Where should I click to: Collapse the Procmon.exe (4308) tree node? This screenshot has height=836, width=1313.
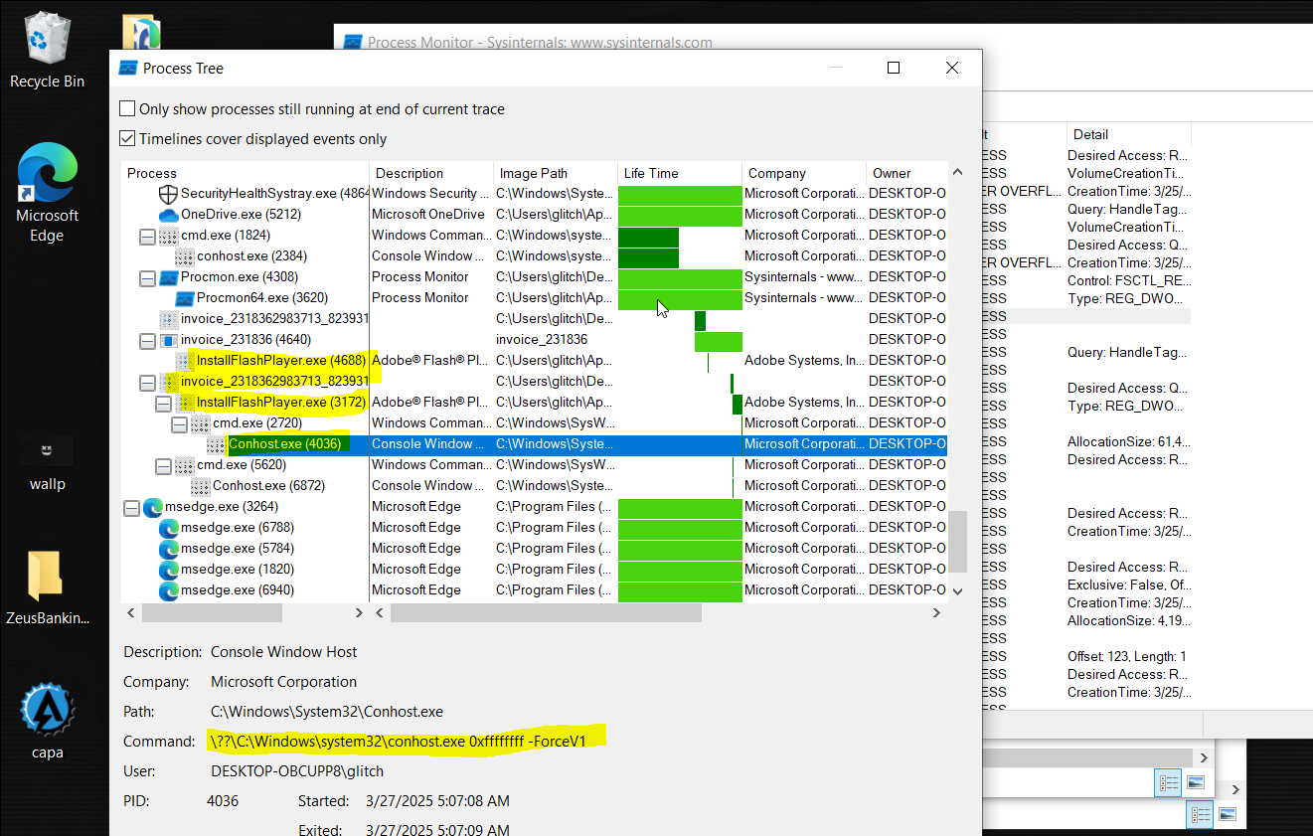147,278
